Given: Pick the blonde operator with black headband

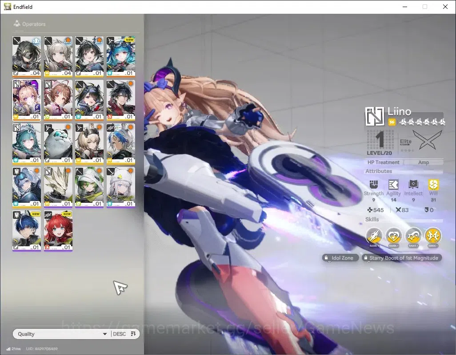Looking at the screenshot, I should [x=89, y=143].
